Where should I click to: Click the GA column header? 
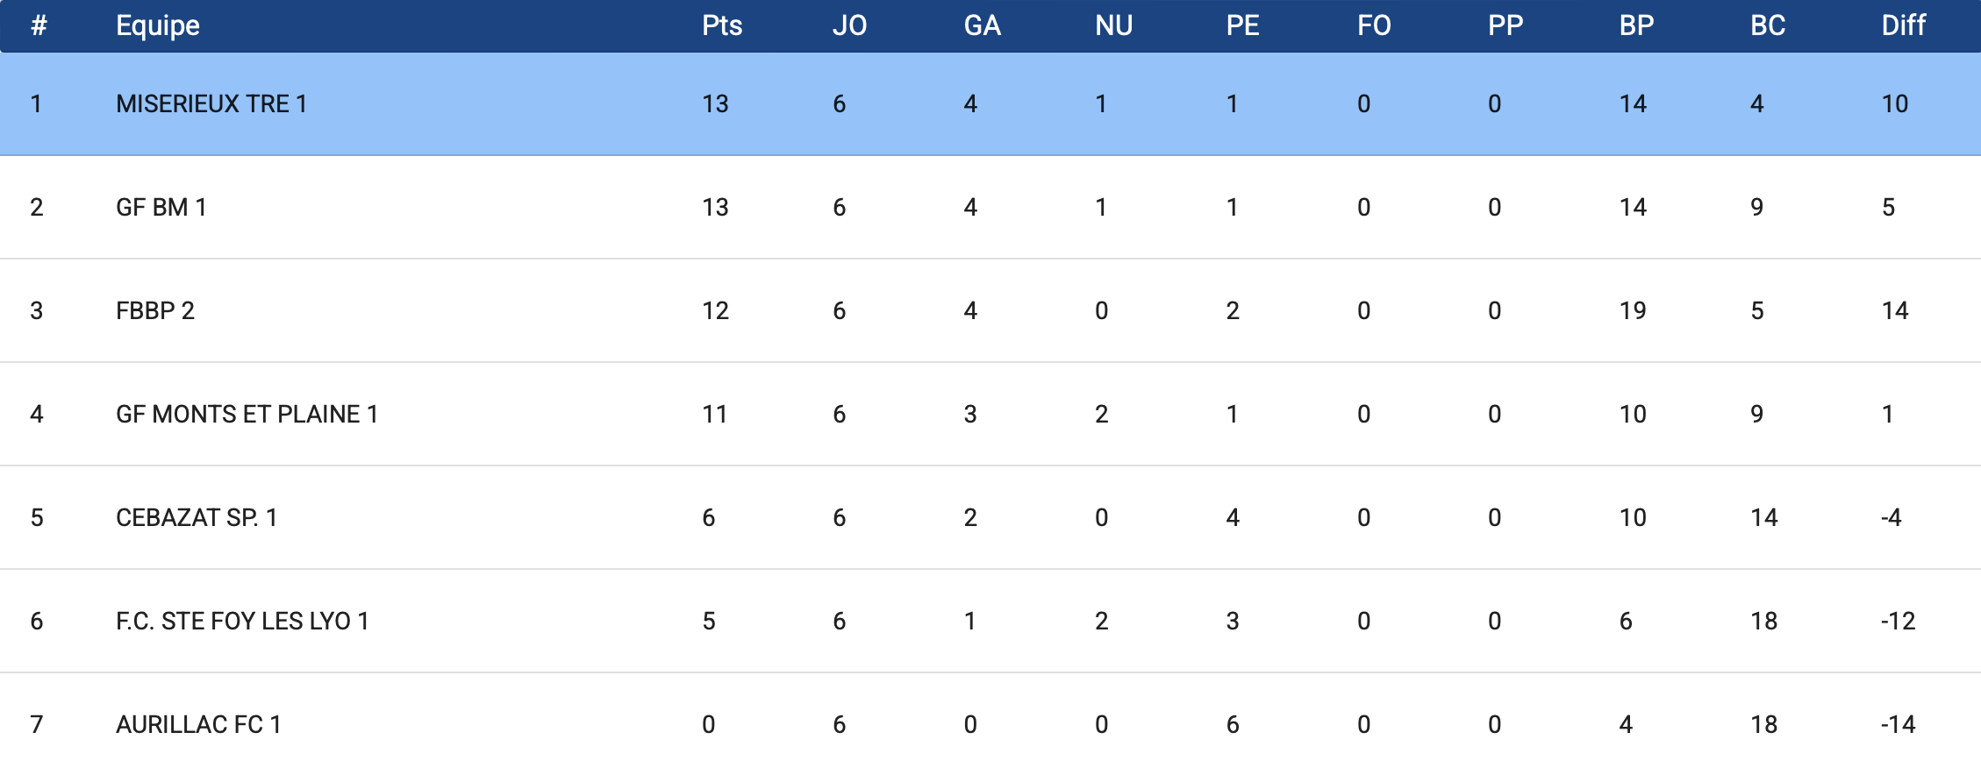coord(982,25)
